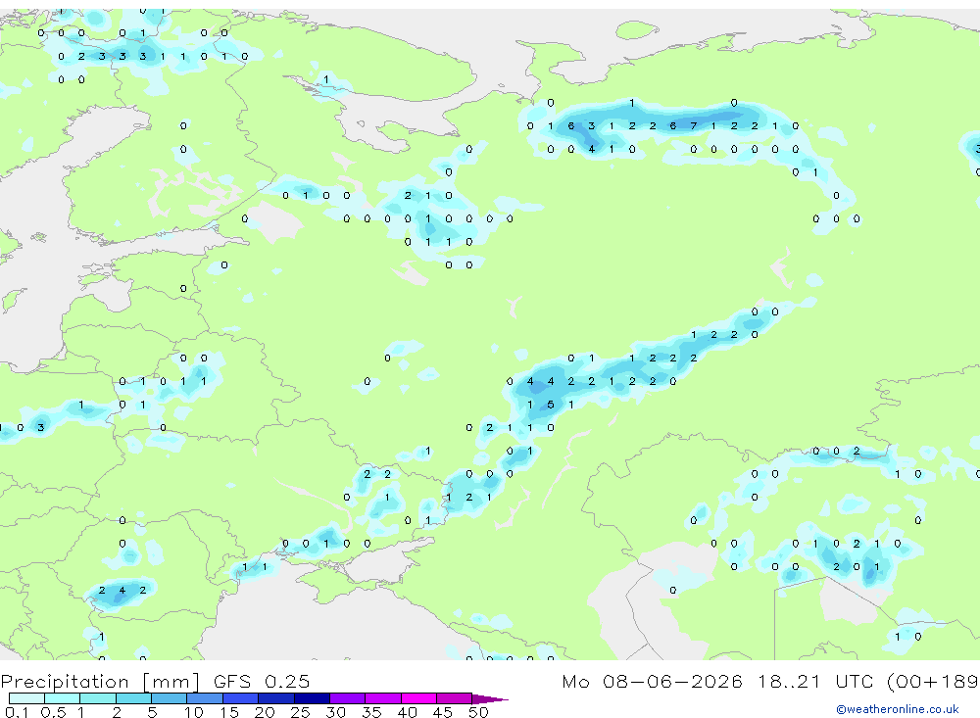The image size is (980, 718).
Task: Click the "25" legend scale label
Action: pos(300,712)
